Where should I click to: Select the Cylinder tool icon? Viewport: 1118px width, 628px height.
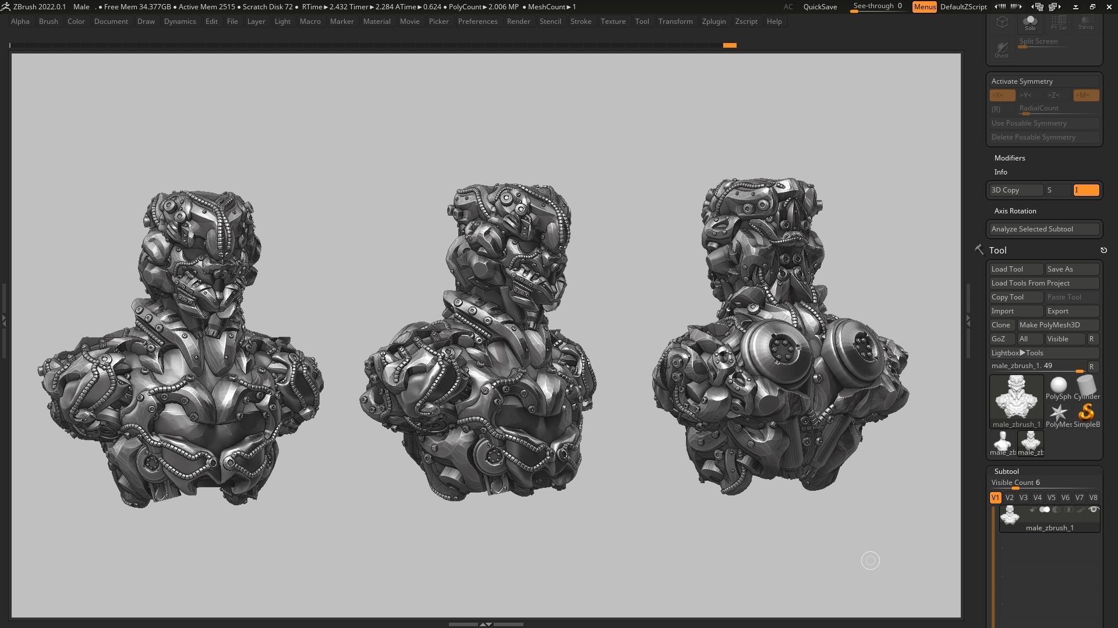click(x=1086, y=387)
